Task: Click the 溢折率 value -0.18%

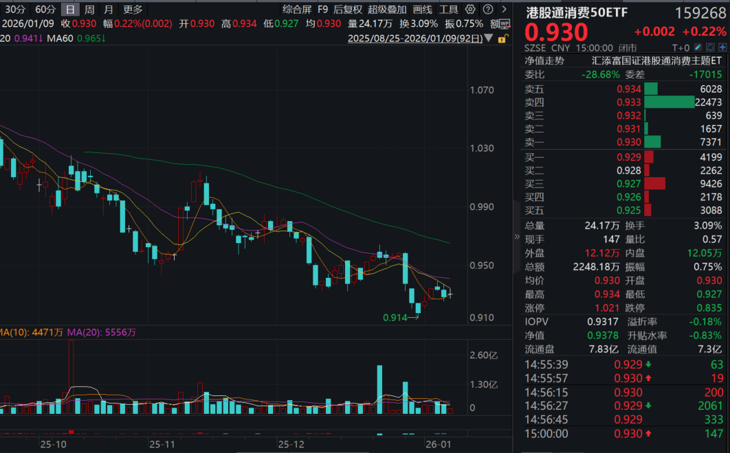Action: coord(705,322)
